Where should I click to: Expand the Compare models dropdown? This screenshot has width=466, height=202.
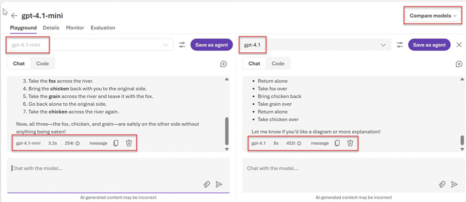(433, 16)
